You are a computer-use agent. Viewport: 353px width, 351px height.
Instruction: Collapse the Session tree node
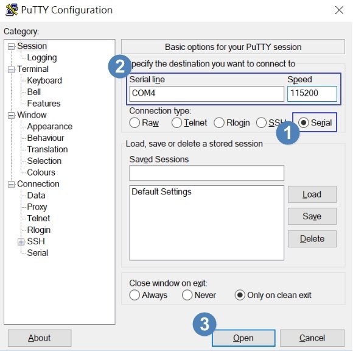11,46
